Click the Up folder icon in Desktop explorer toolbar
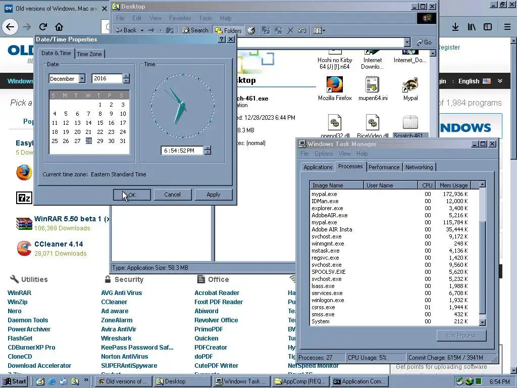 pos(170,30)
